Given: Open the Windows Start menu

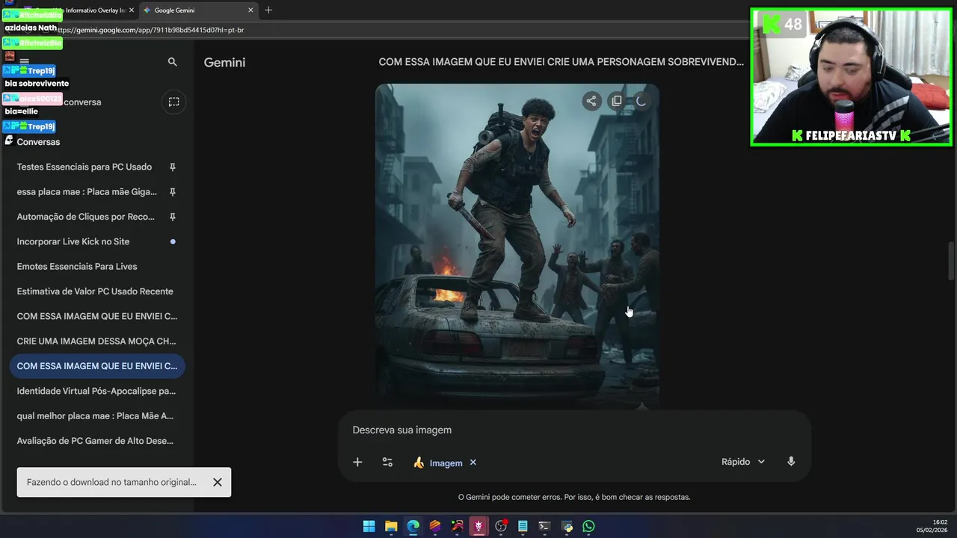Looking at the screenshot, I should (x=369, y=526).
